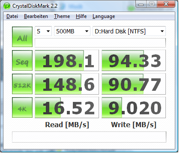Click the empty status bar below the dropdowns
This screenshot has width=180, height=155.
[100, 43]
